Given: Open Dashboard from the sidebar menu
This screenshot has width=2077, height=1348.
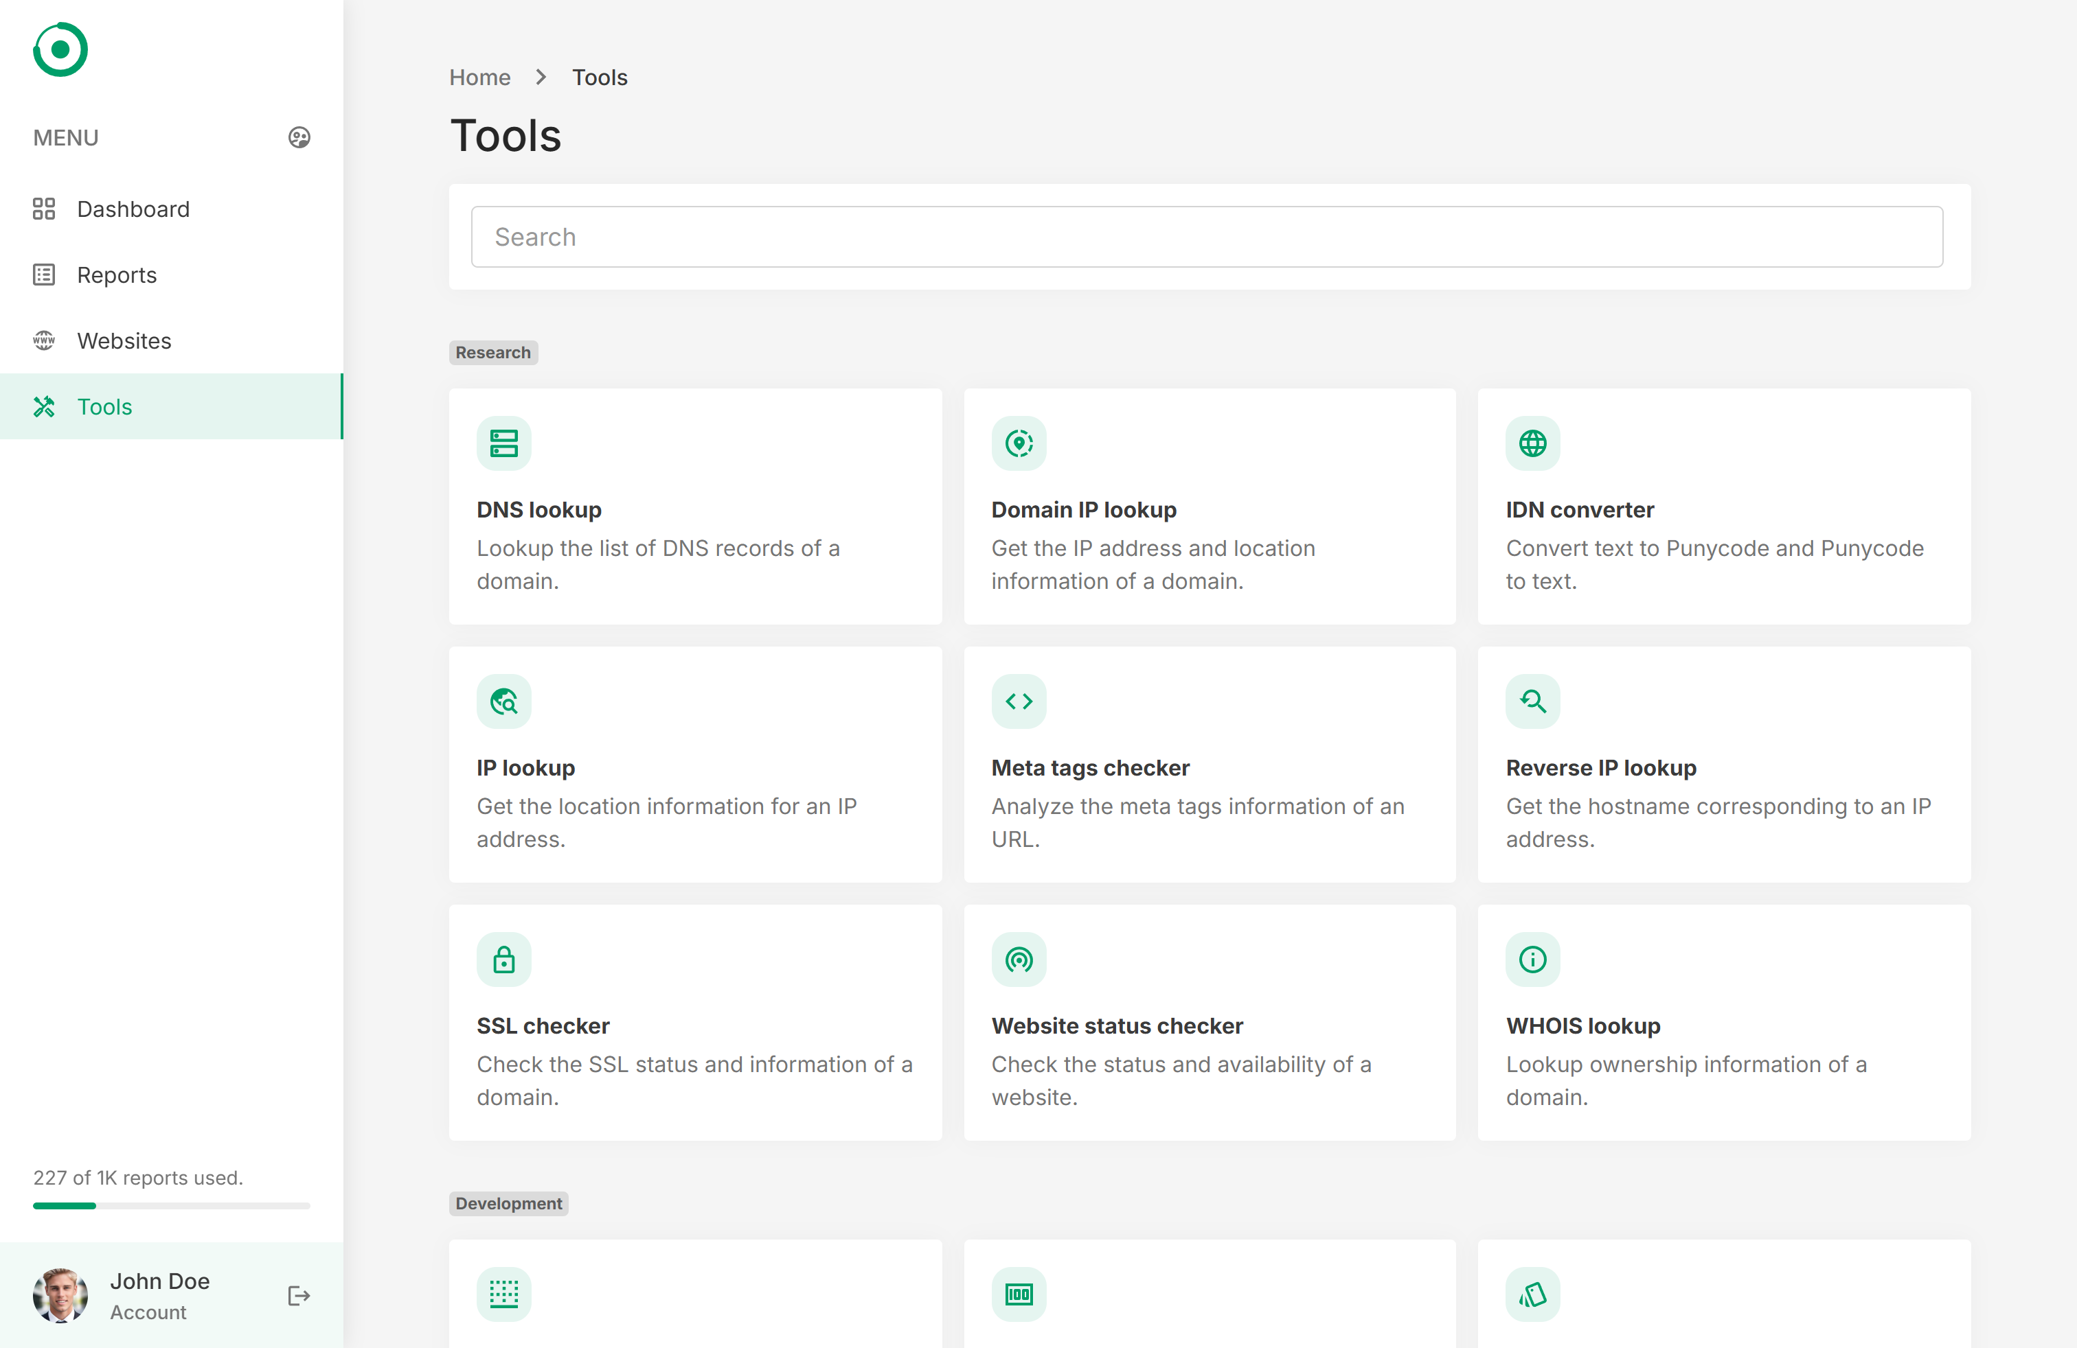Looking at the screenshot, I should 133,209.
